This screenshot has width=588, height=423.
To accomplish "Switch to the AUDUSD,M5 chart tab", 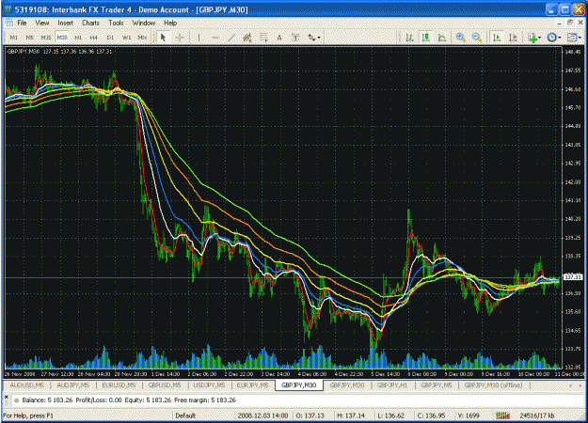I will click(x=26, y=385).
